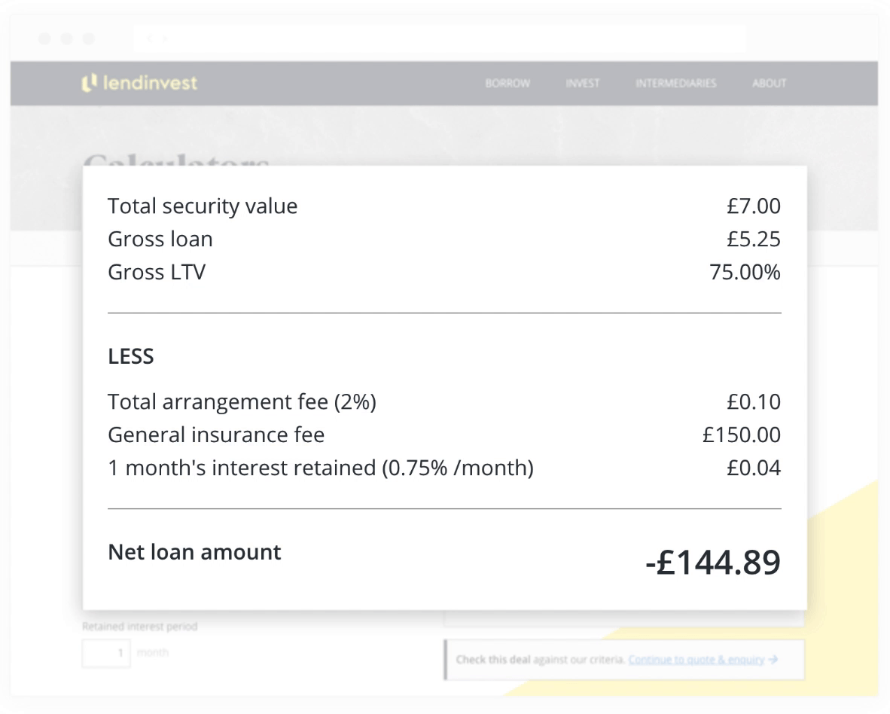Click the browser address bar

pyautogui.click(x=440, y=38)
